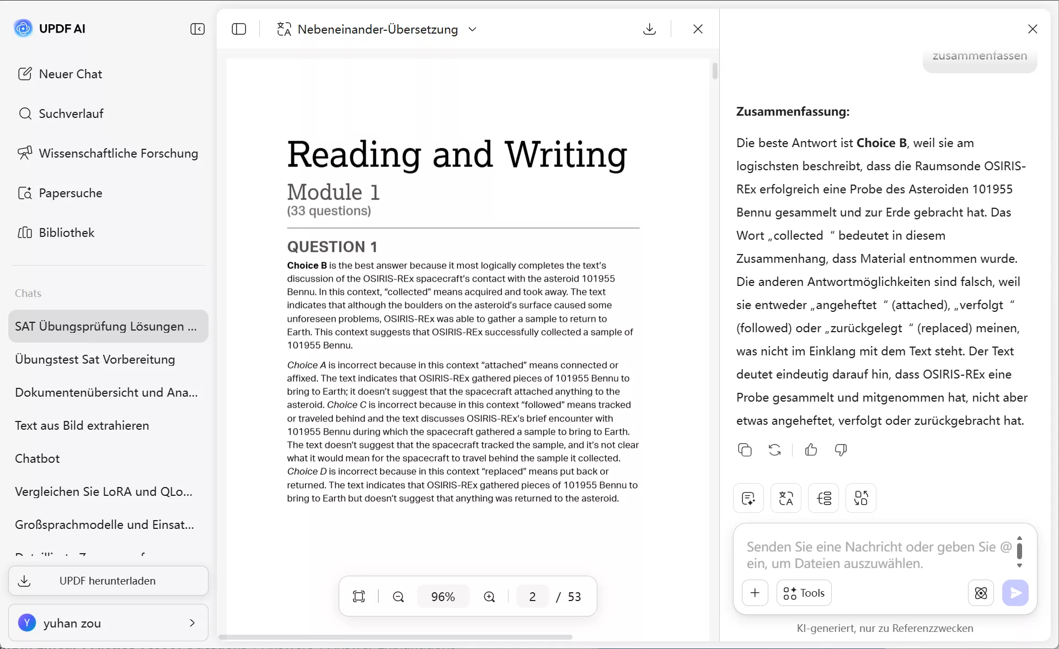Click the fit-page icon in the bottom toolbar
This screenshot has width=1059, height=649.
359,597
